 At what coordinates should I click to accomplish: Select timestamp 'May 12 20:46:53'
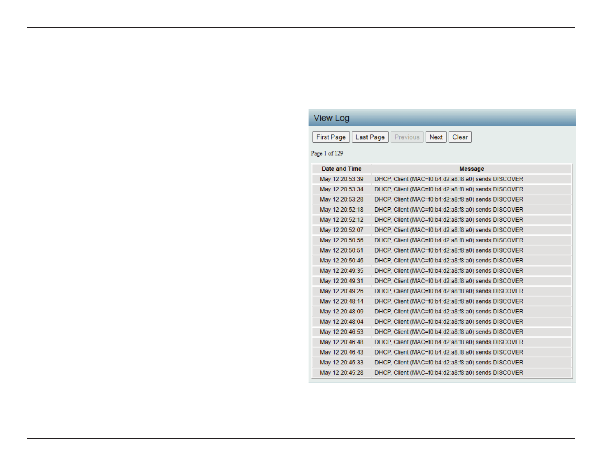pos(342,332)
